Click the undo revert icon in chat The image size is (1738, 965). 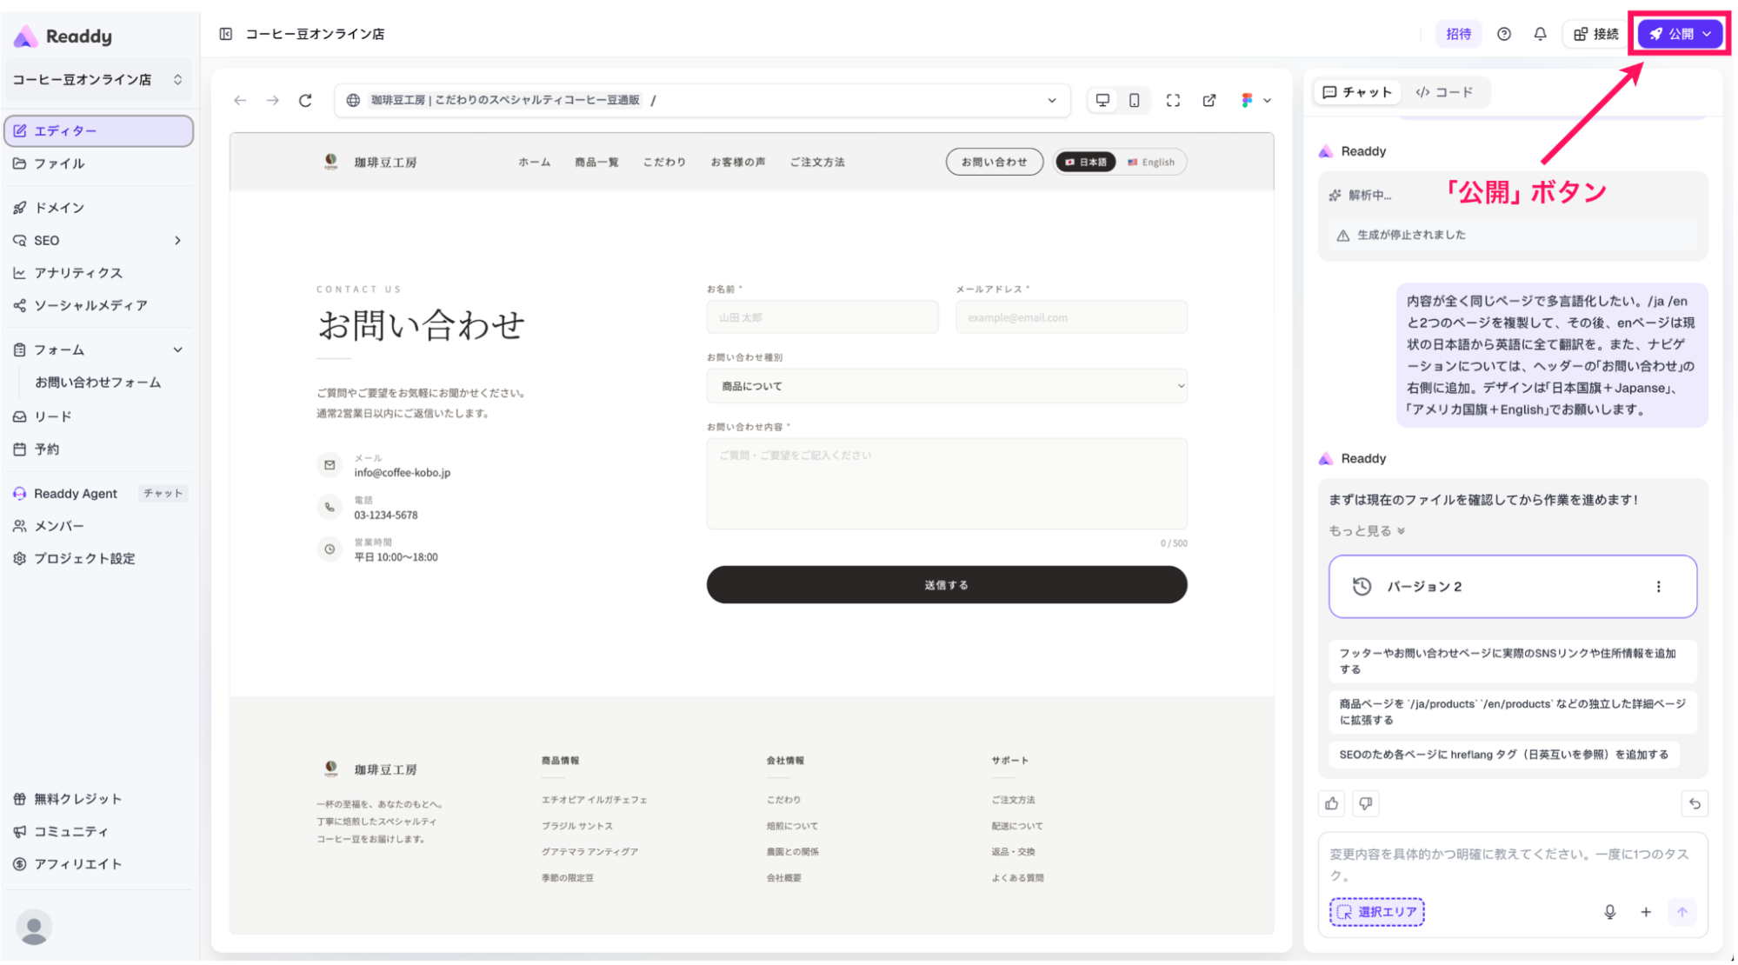(1695, 803)
